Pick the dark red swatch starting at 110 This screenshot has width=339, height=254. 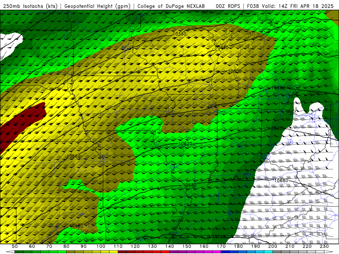122,252
